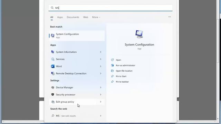The image size is (221, 124).
Task: Click the Run as administrator shield icon
Action: 112,65
